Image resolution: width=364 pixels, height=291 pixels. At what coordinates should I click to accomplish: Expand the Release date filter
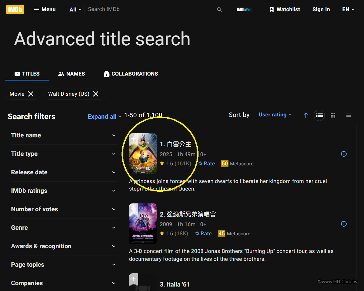pyautogui.click(x=64, y=172)
